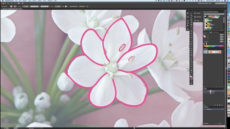Image resolution: width=230 pixels, height=129 pixels.
Task: Open the File menu
Action: click(x=16, y=1)
